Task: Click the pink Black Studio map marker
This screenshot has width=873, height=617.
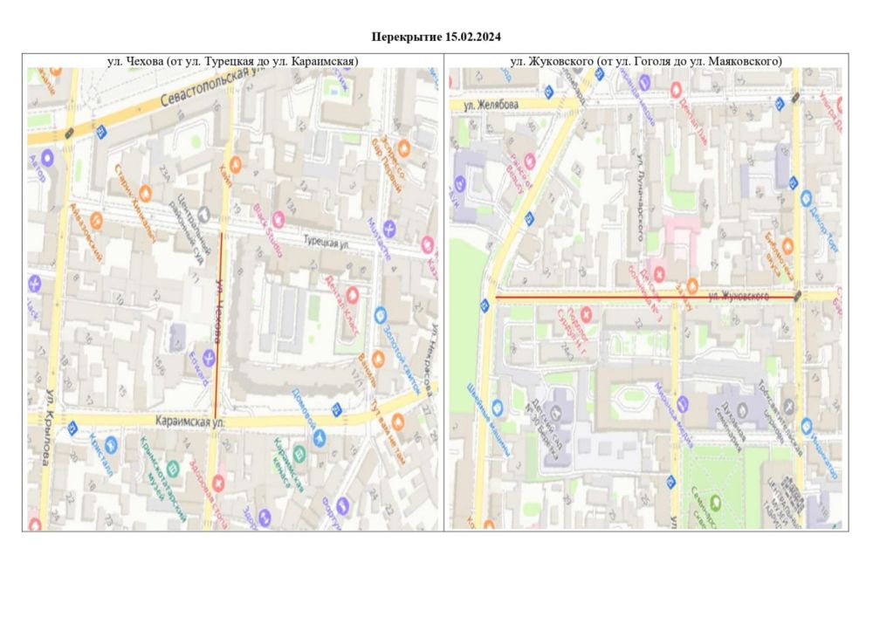Action: pyautogui.click(x=278, y=218)
